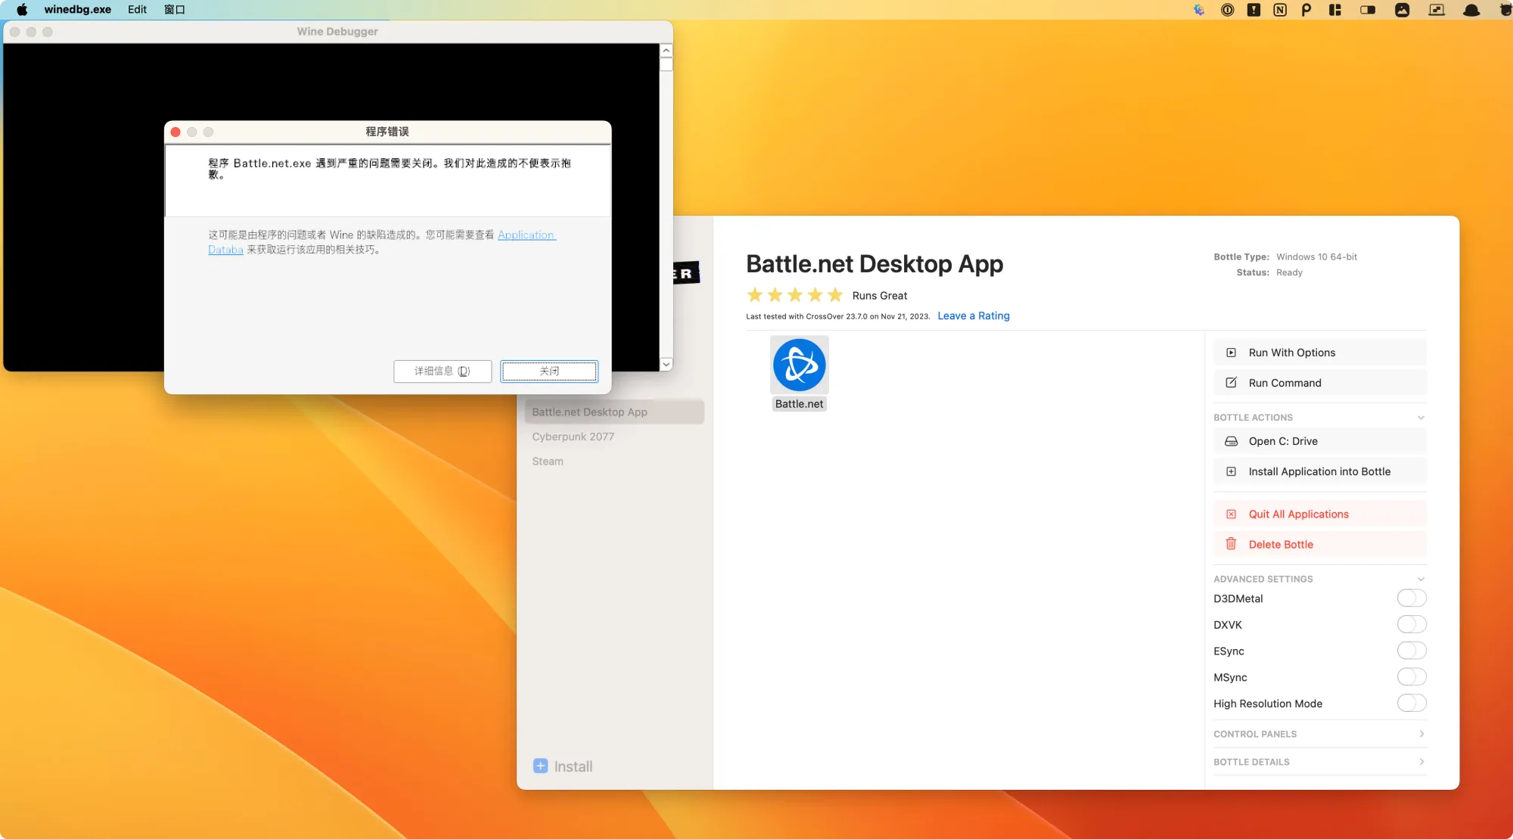Expand the Bottle Details section
Image resolution: width=1513 pixels, height=839 pixels.
[1421, 762]
